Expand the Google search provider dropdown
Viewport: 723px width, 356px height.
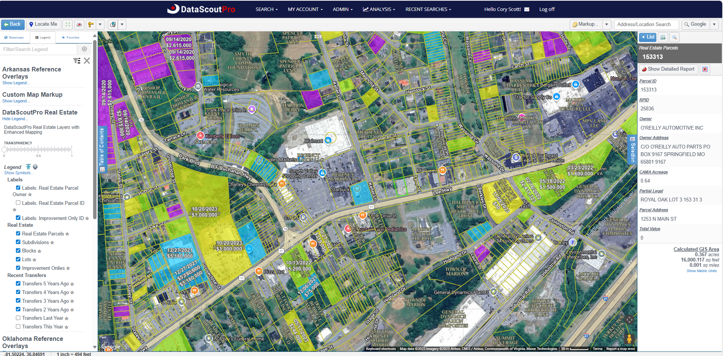714,25
